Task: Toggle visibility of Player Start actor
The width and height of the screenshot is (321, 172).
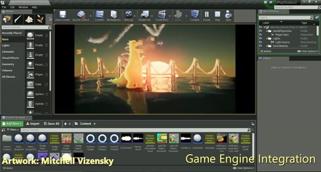Action: coord(260,35)
